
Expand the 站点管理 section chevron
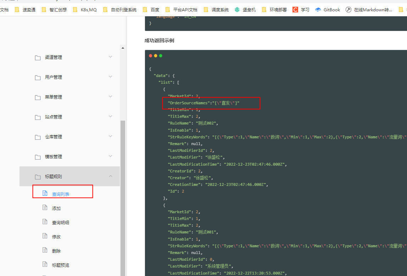coord(111,117)
